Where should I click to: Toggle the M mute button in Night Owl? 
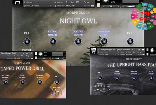coord(99,5)
